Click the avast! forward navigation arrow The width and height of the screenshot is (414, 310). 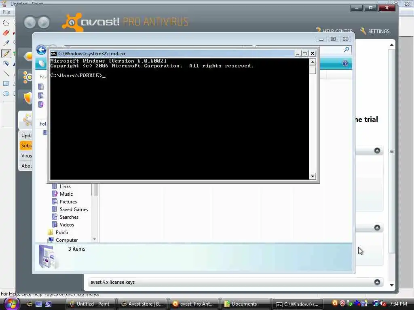pyautogui.click(x=44, y=23)
